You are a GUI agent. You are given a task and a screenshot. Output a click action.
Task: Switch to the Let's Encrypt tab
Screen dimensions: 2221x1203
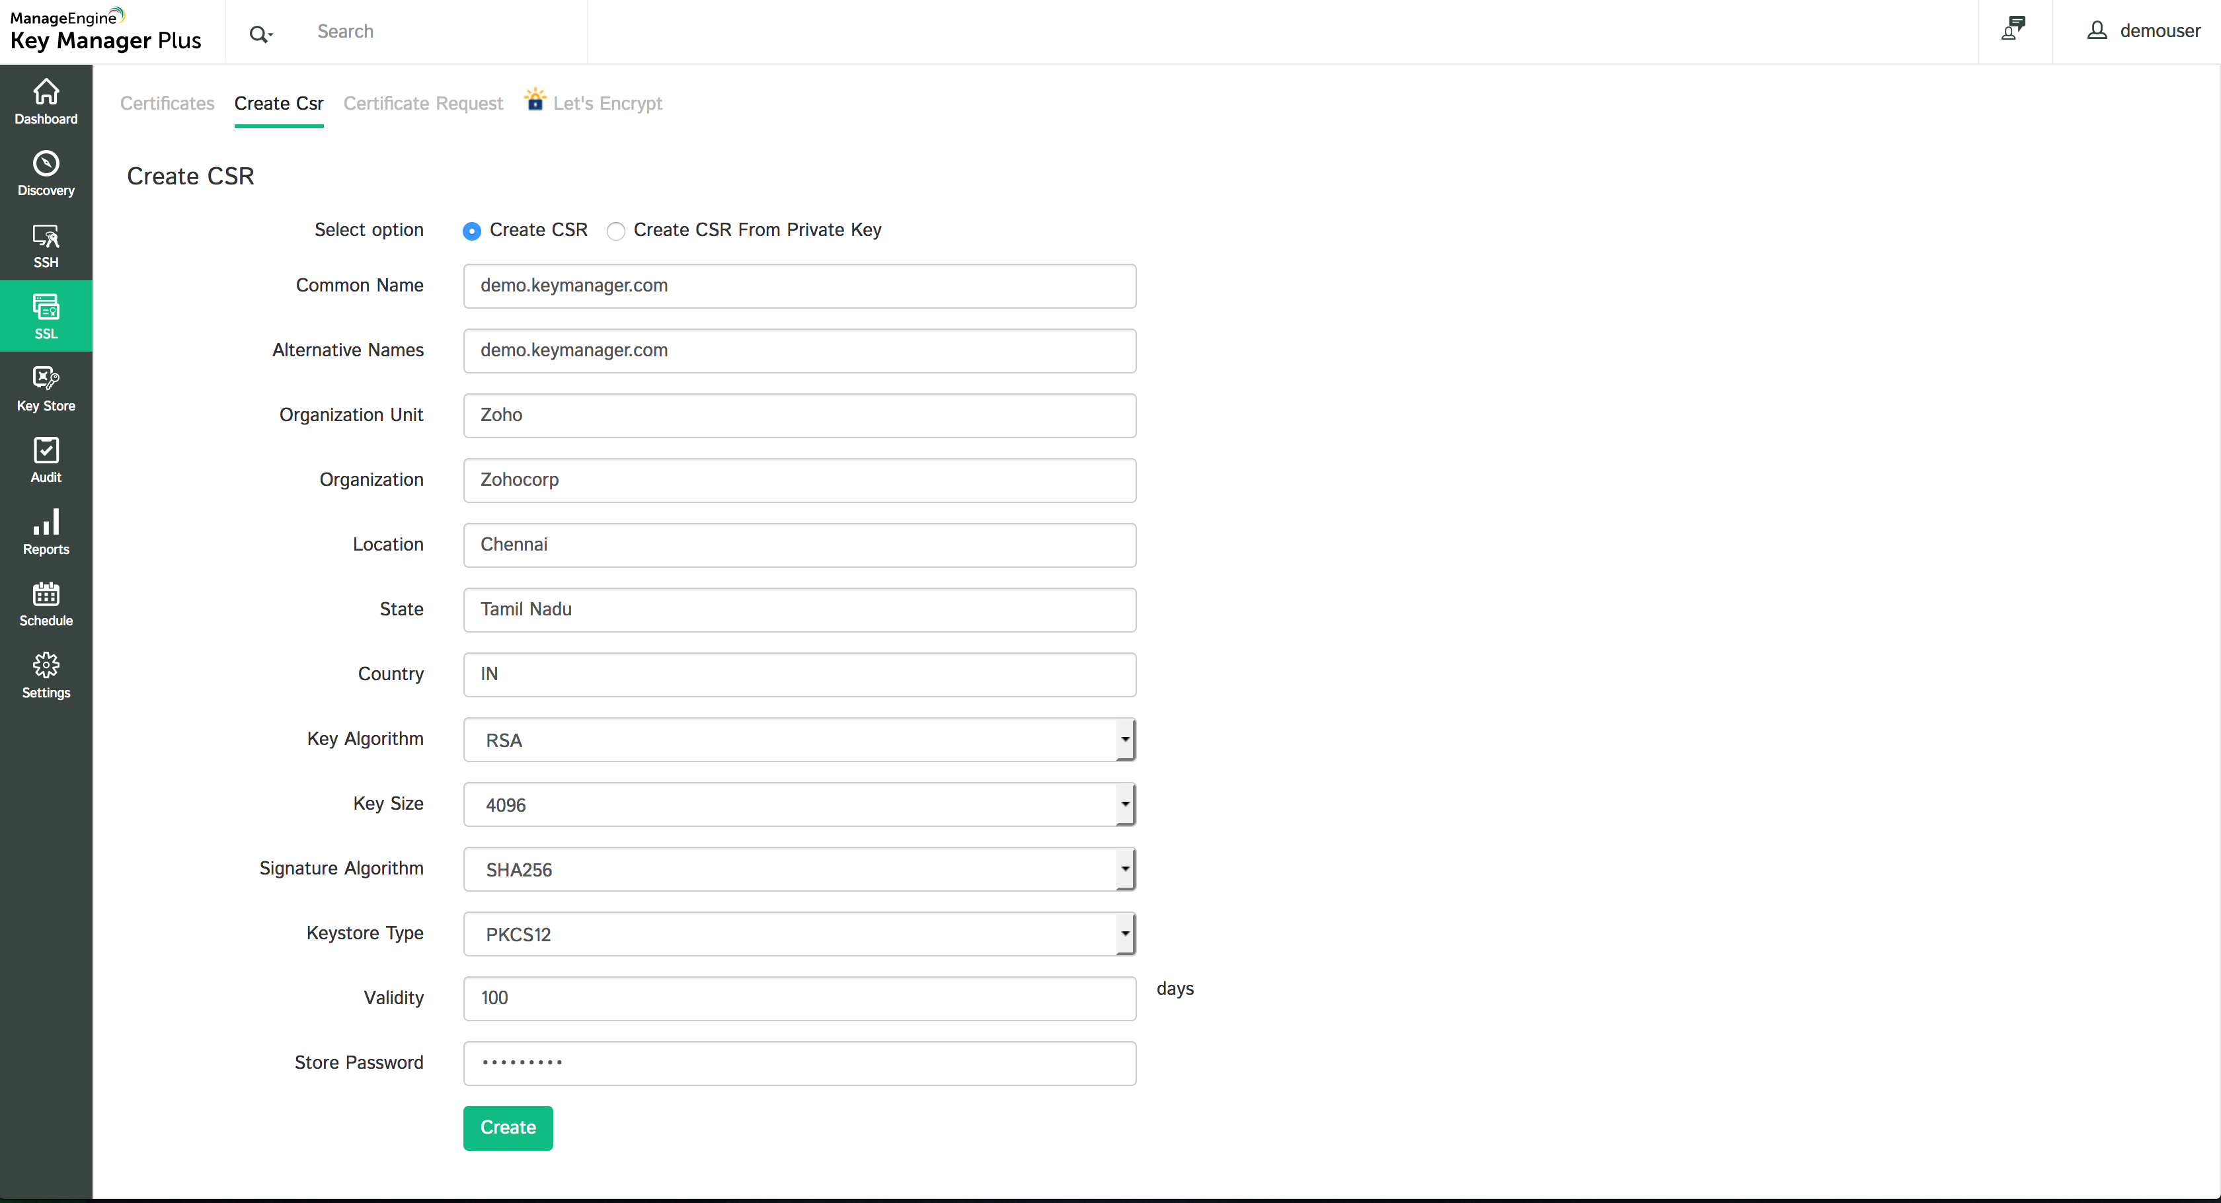606,104
